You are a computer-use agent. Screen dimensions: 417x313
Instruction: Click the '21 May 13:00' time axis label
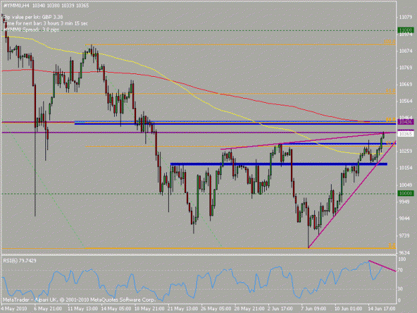click(183, 308)
